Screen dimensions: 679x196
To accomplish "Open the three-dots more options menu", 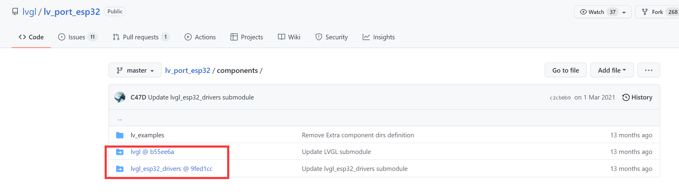I will [x=648, y=70].
